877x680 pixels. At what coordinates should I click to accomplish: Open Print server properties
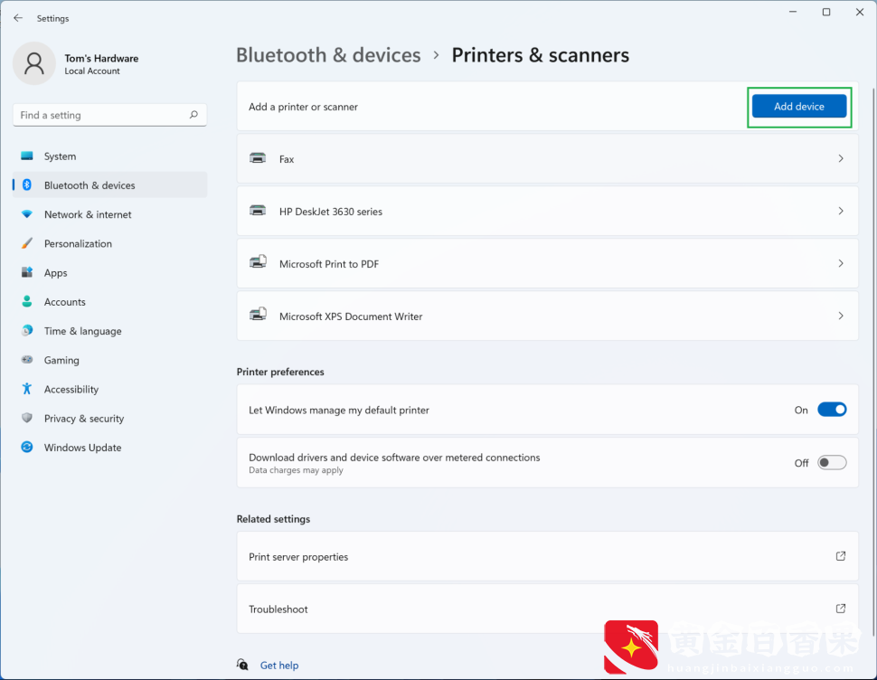[x=547, y=556]
